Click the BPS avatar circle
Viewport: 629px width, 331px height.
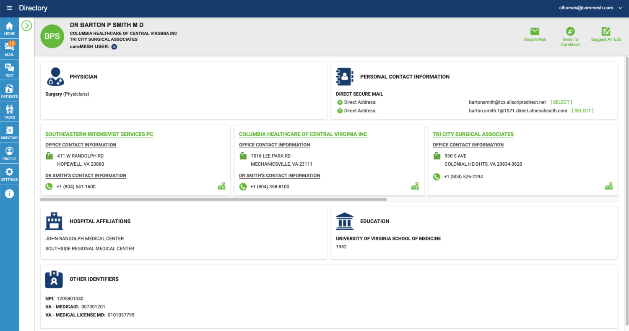tap(52, 36)
